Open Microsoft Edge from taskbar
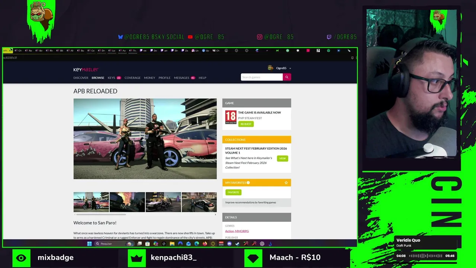This screenshot has height=268, width=476. tap(197, 244)
